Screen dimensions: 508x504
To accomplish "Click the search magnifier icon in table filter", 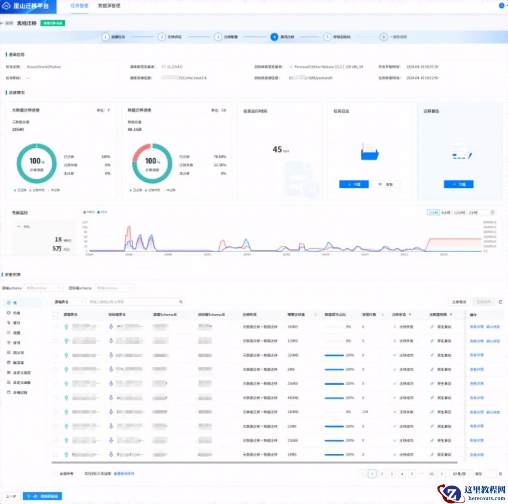I will pos(181,302).
